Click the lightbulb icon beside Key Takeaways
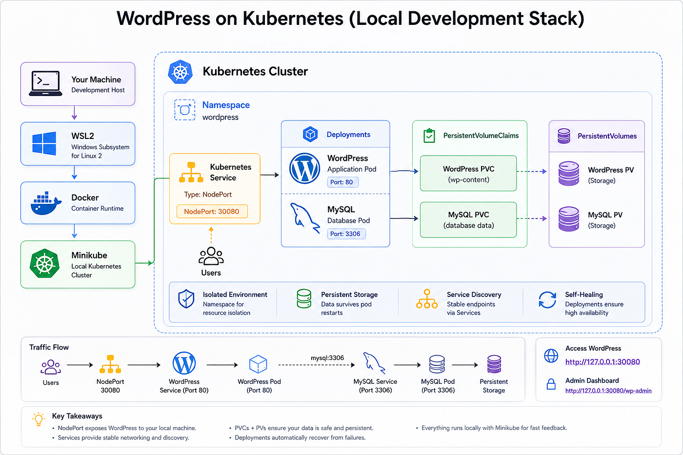Image resolution: width=683 pixels, height=455 pixels. click(x=38, y=419)
